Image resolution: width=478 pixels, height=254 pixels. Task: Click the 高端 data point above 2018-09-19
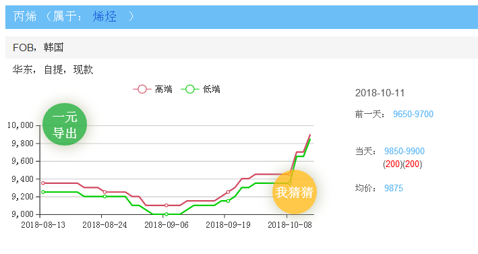click(228, 192)
